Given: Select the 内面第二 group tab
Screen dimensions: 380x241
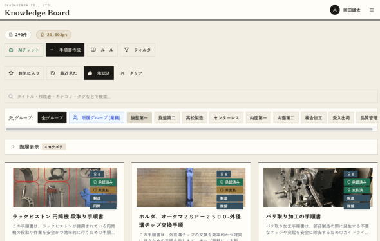Looking at the screenshot, I should 286,117.
